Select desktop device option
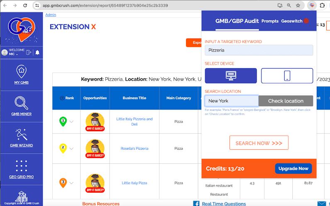The height and width of the screenshot is (206, 330). pyautogui.click(x=231, y=76)
